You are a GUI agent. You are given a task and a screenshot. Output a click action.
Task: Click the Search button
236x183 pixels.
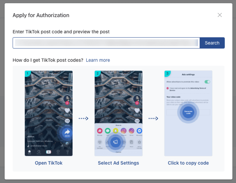[x=212, y=43]
